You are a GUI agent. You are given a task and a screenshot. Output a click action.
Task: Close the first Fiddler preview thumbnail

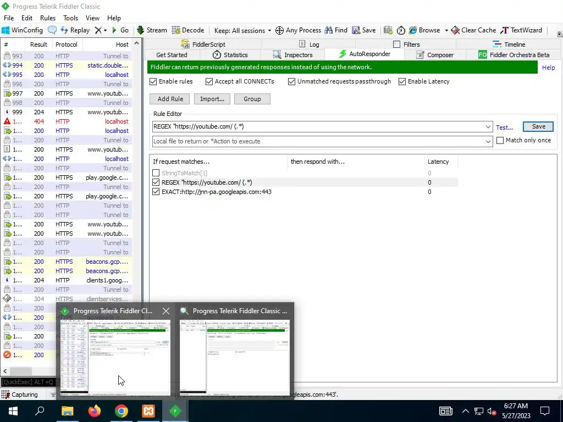166,311
